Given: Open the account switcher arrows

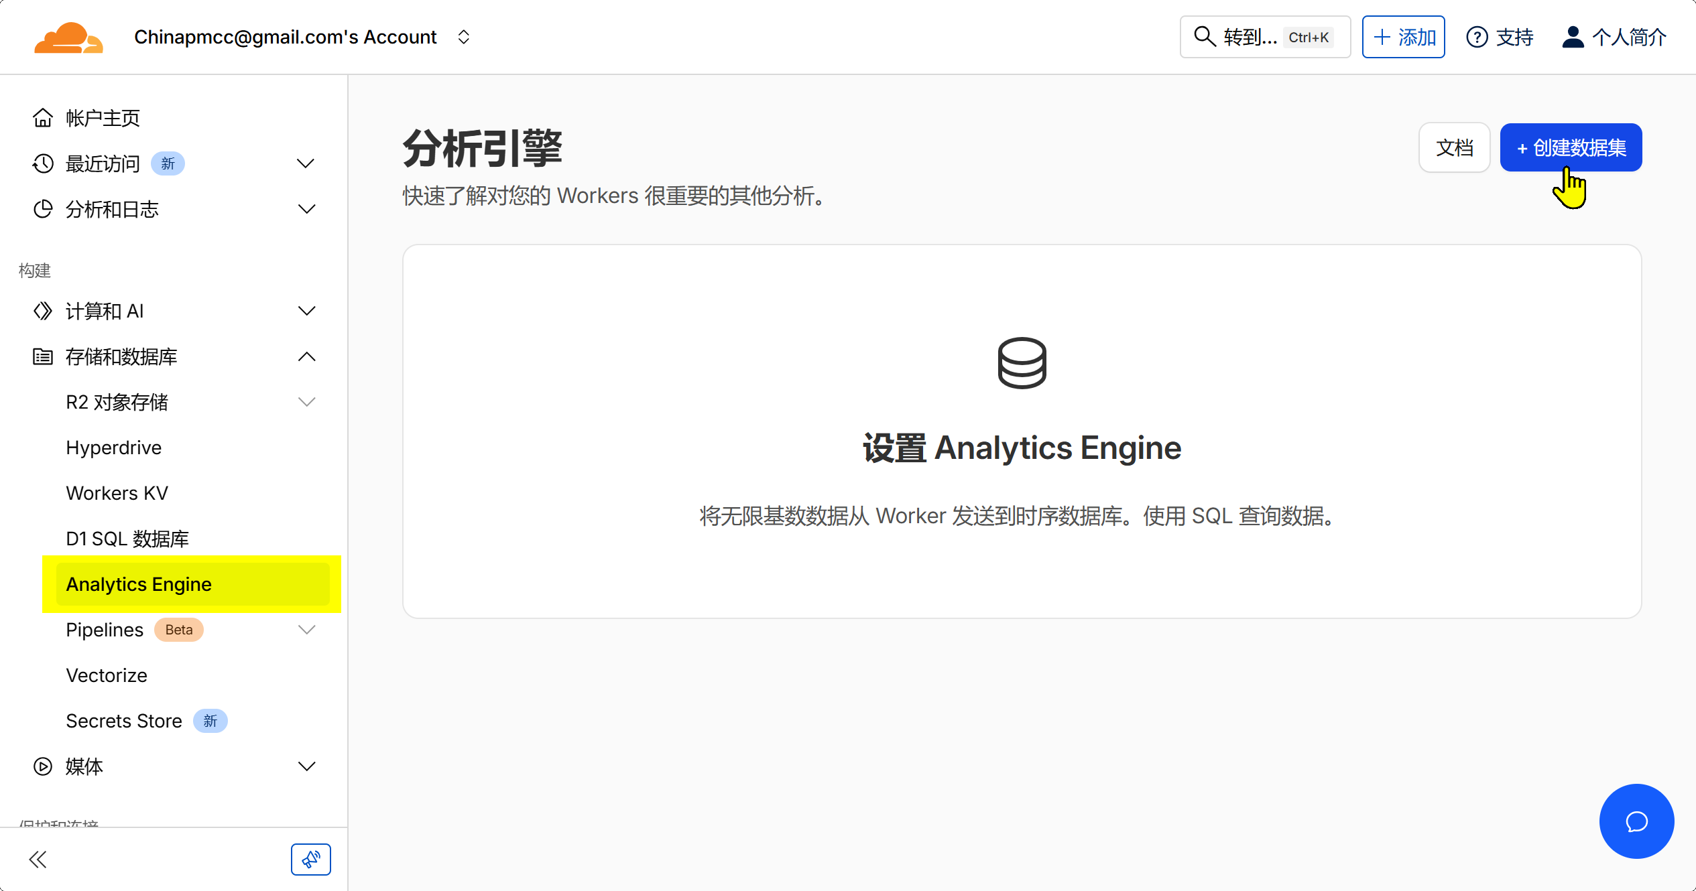Looking at the screenshot, I should 463,37.
